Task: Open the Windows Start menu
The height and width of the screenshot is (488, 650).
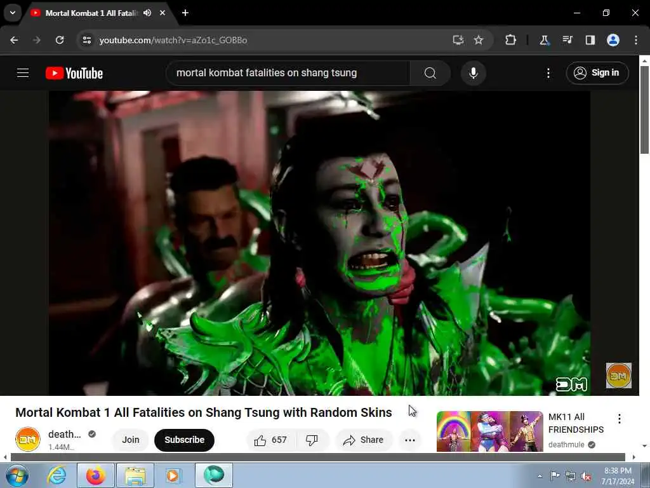Action: (x=17, y=475)
